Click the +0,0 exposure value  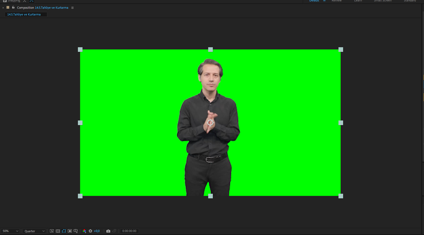click(x=97, y=231)
